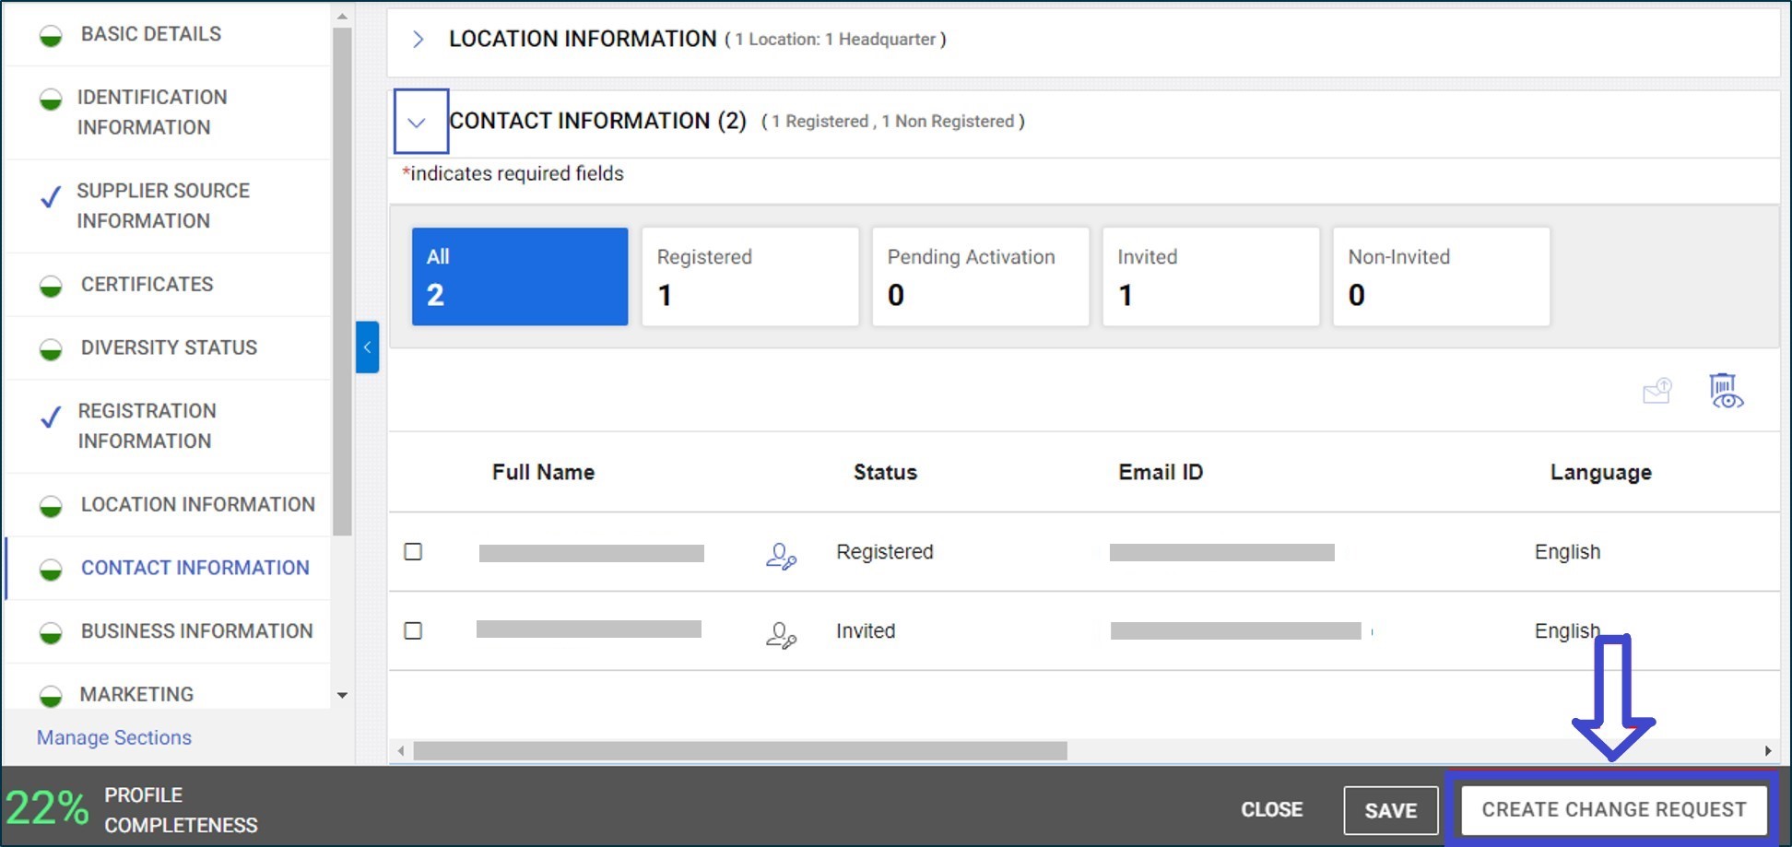This screenshot has height=847, width=1792.
Task: Click Certificates half-filled status icon
Action: pos(51,286)
